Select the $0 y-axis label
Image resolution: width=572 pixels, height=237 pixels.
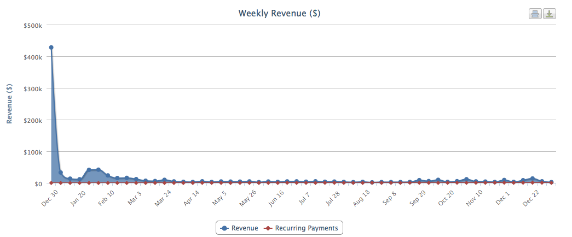[38, 183]
